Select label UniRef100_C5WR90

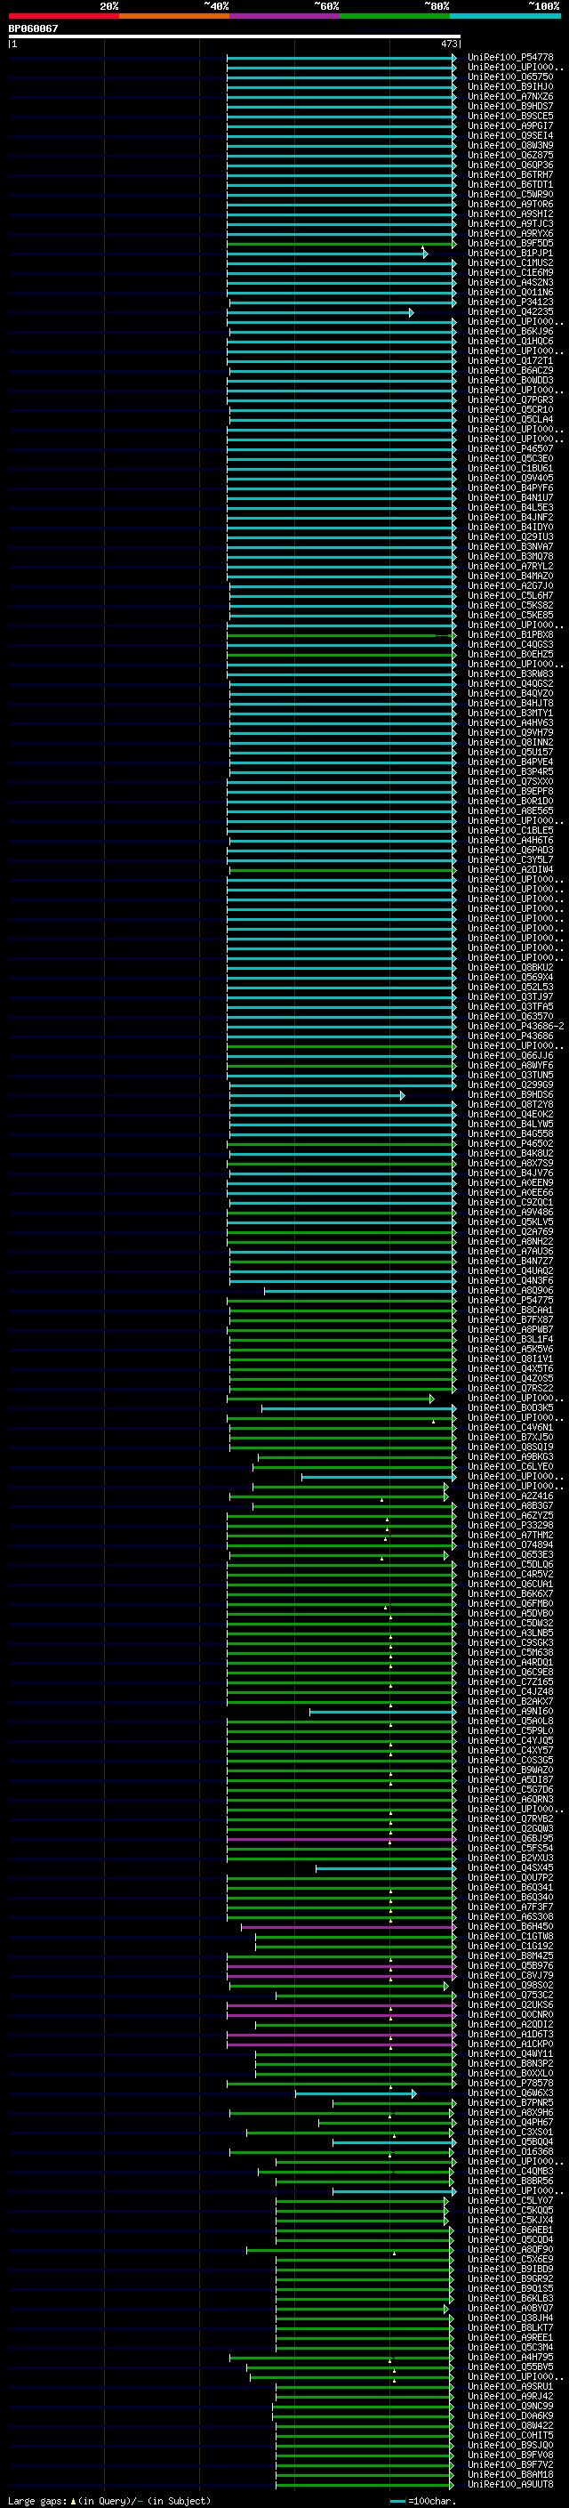click(510, 194)
